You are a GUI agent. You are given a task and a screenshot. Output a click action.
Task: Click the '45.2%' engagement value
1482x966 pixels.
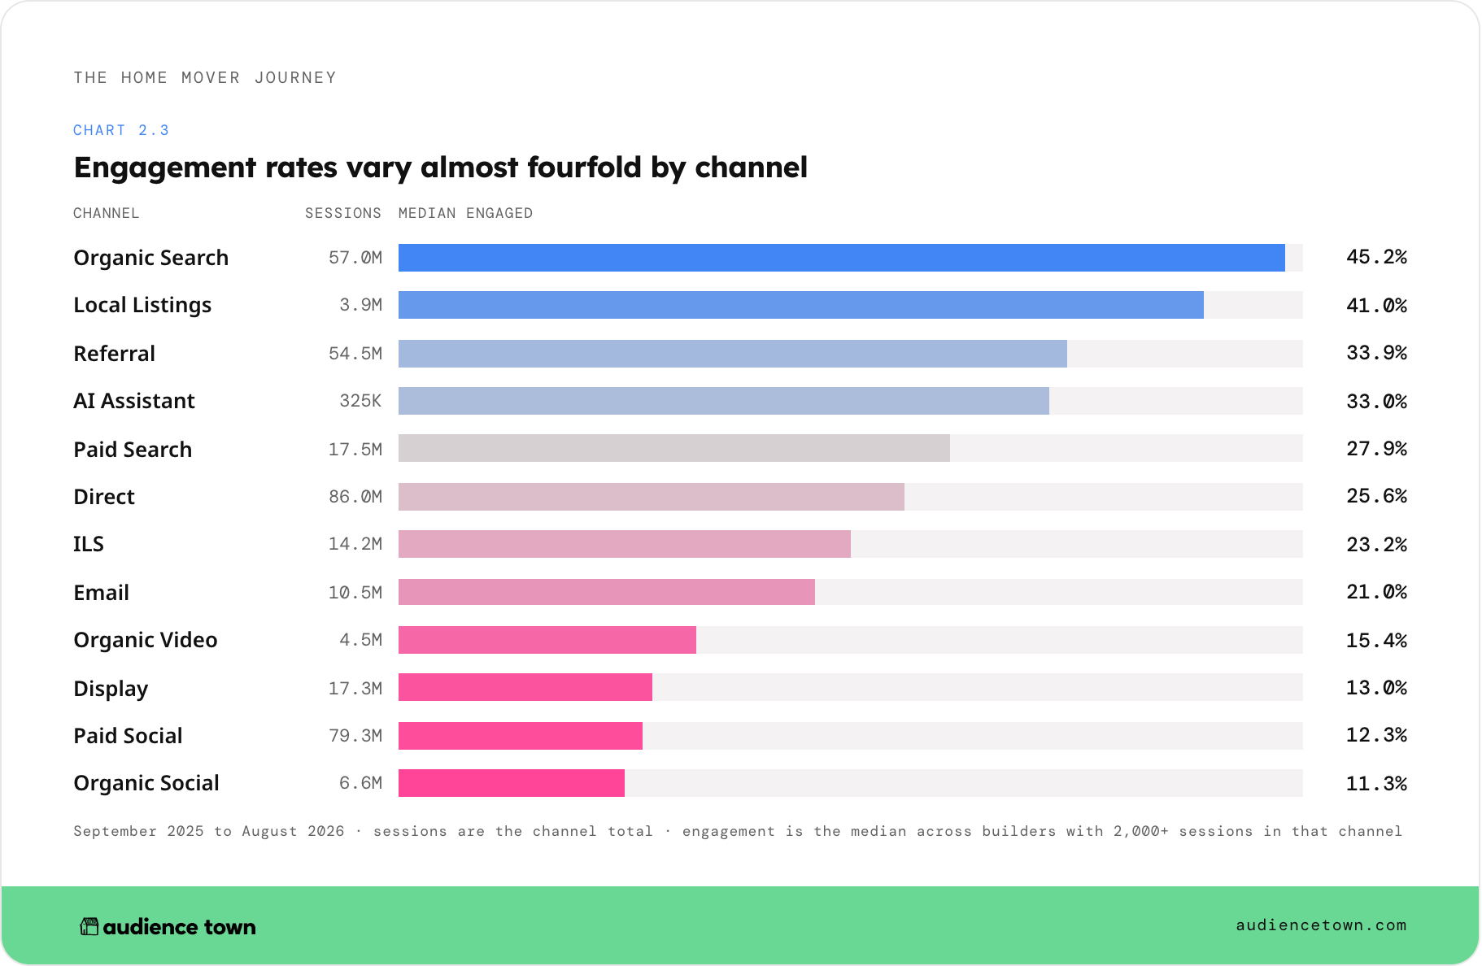pyautogui.click(x=1376, y=257)
